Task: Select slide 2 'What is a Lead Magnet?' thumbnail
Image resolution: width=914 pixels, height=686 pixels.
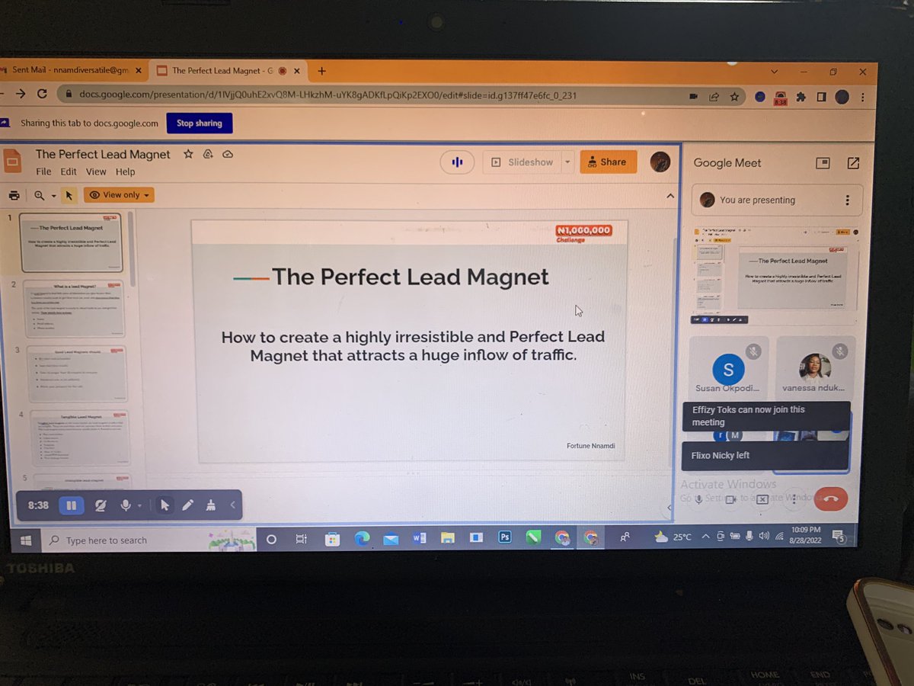Action: pos(73,309)
